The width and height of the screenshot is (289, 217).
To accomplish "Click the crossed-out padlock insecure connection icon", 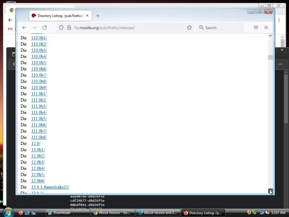I will (x=69, y=28).
